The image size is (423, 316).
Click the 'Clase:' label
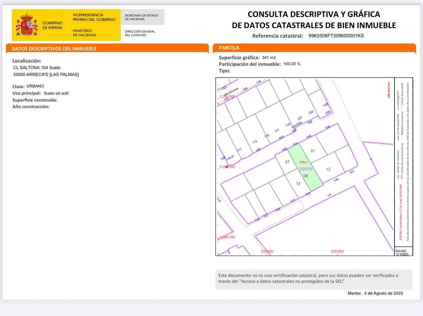18,86
